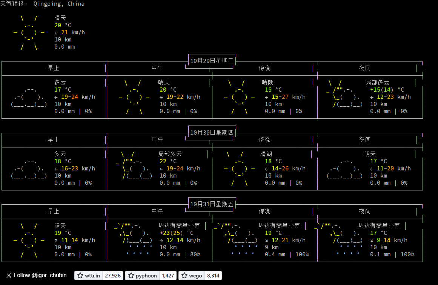Select the current wind speed ← 21 km/h
The width and height of the screenshot is (438, 285).
pos(69,33)
